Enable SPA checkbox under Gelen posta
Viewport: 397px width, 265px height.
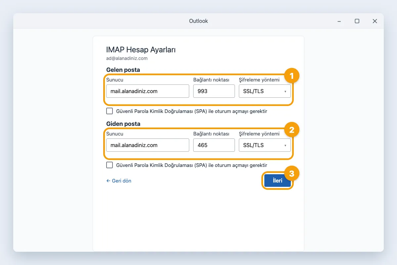pyautogui.click(x=110, y=111)
